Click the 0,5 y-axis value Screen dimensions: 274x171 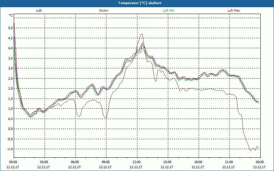click(x=11, y=119)
